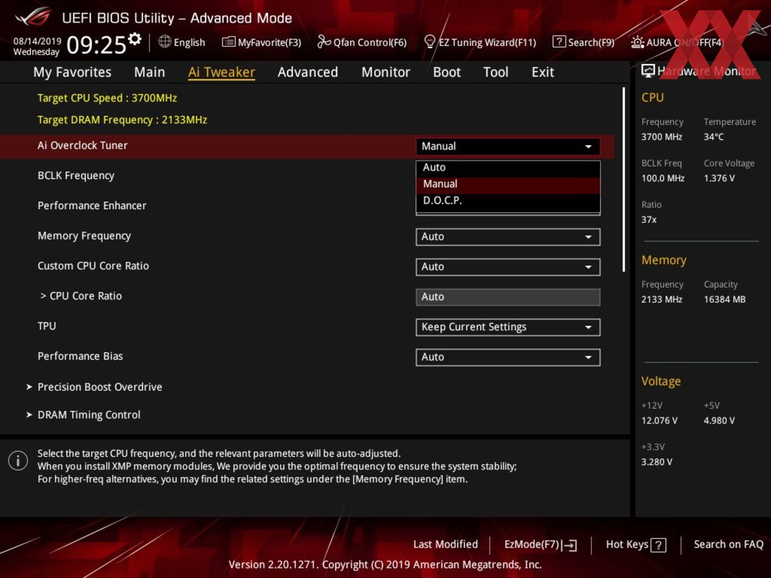Change language via English label

pyautogui.click(x=189, y=42)
